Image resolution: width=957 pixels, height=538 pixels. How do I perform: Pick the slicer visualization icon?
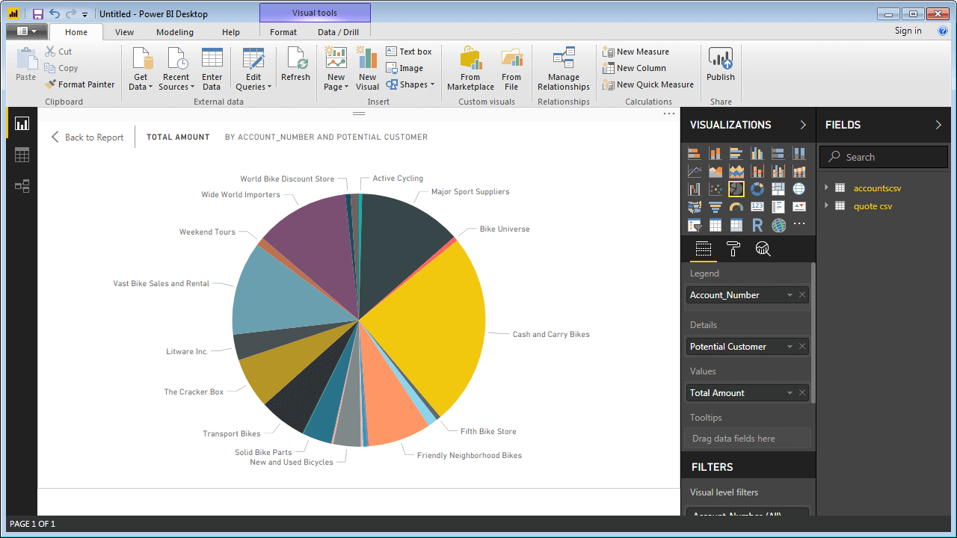pos(695,225)
